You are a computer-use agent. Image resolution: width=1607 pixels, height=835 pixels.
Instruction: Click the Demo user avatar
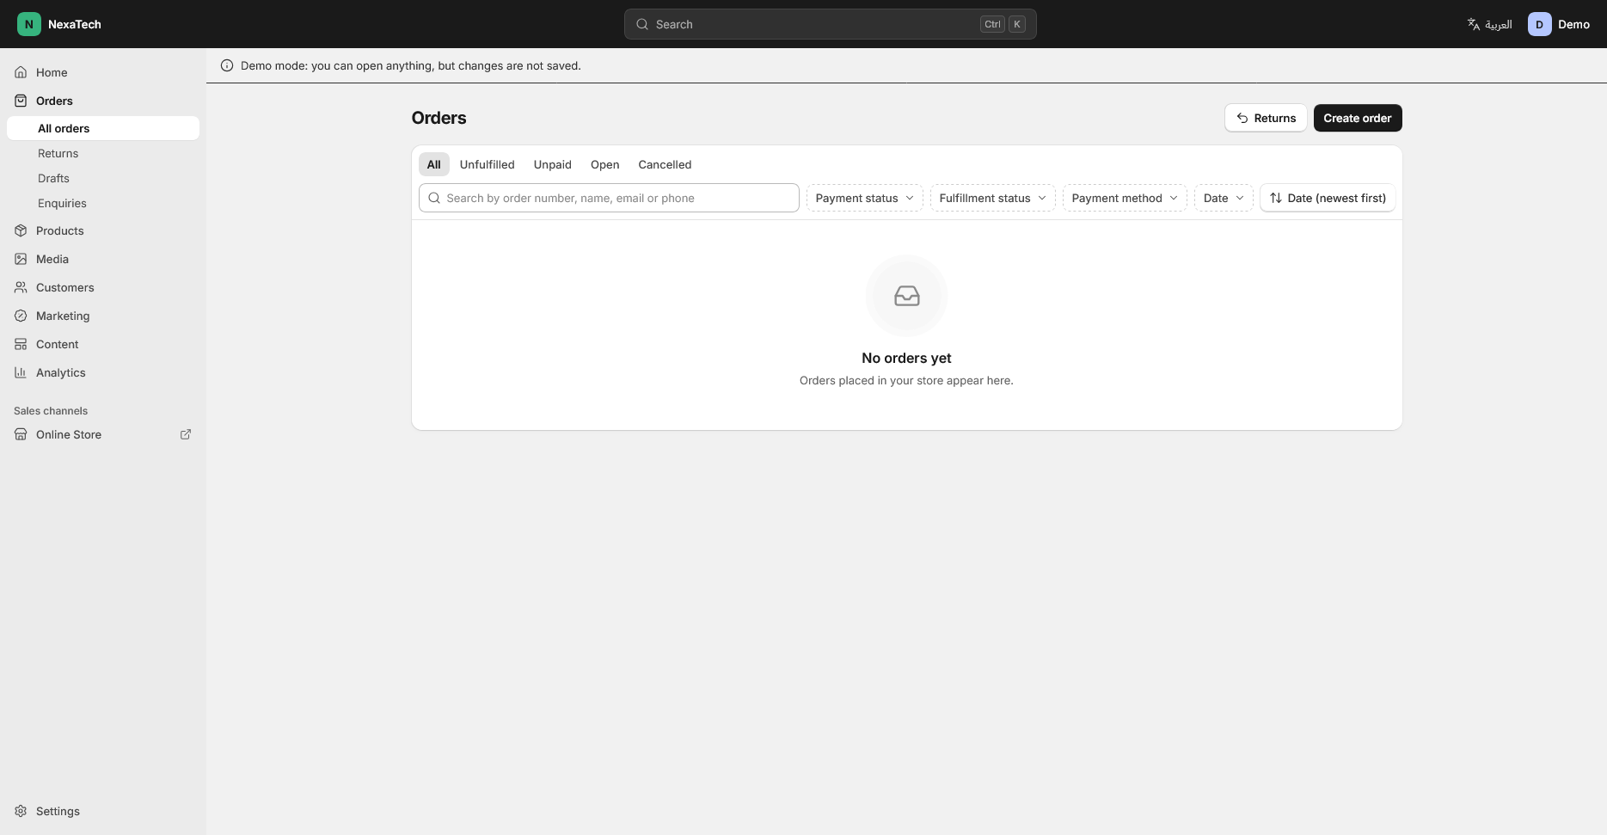coord(1539,24)
